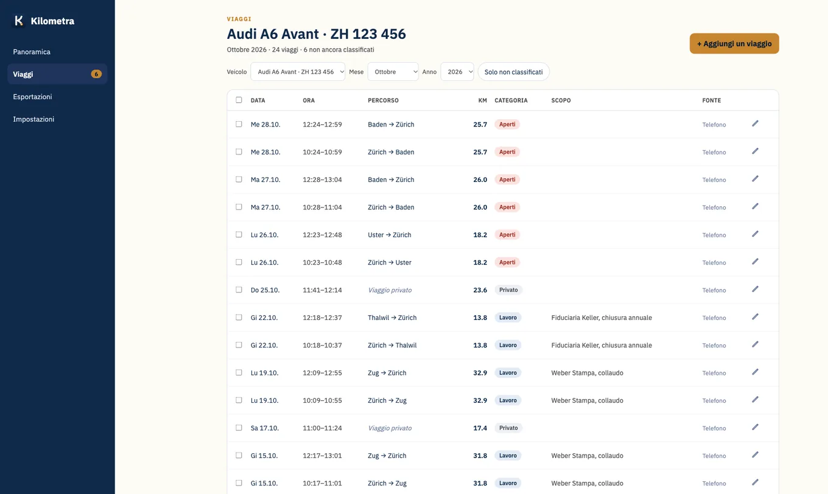Select the Ma 27.10. 12:28 trip checkbox
This screenshot has height=494, width=828.
(x=239, y=179)
